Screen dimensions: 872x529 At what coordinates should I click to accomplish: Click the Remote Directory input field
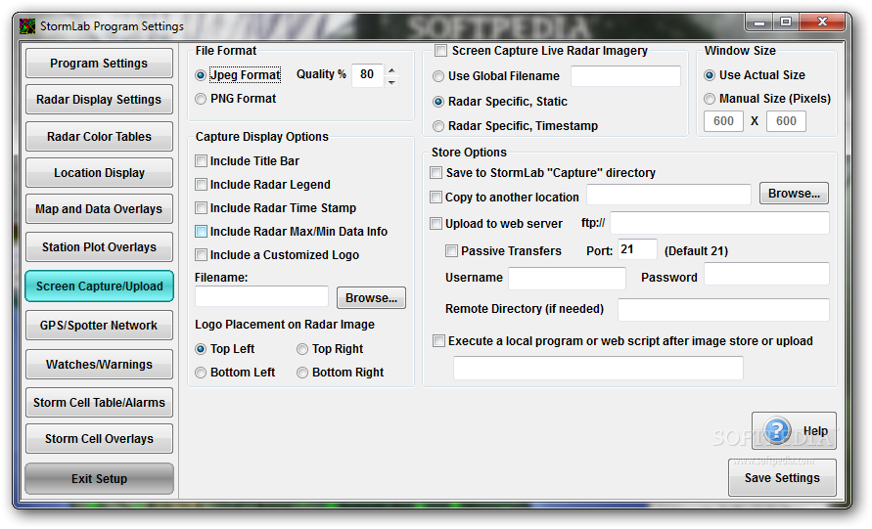click(723, 310)
